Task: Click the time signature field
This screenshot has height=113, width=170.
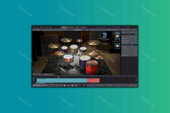Action: pos(80,85)
